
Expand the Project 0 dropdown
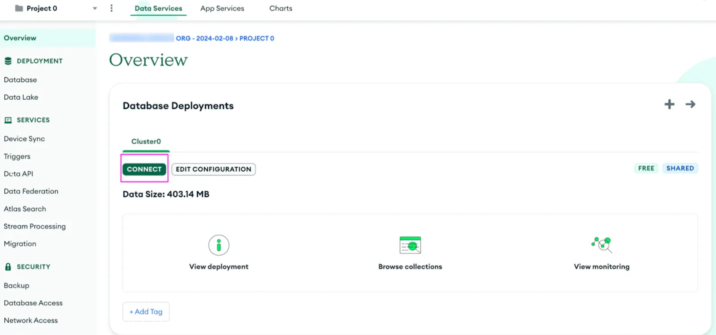click(95, 8)
